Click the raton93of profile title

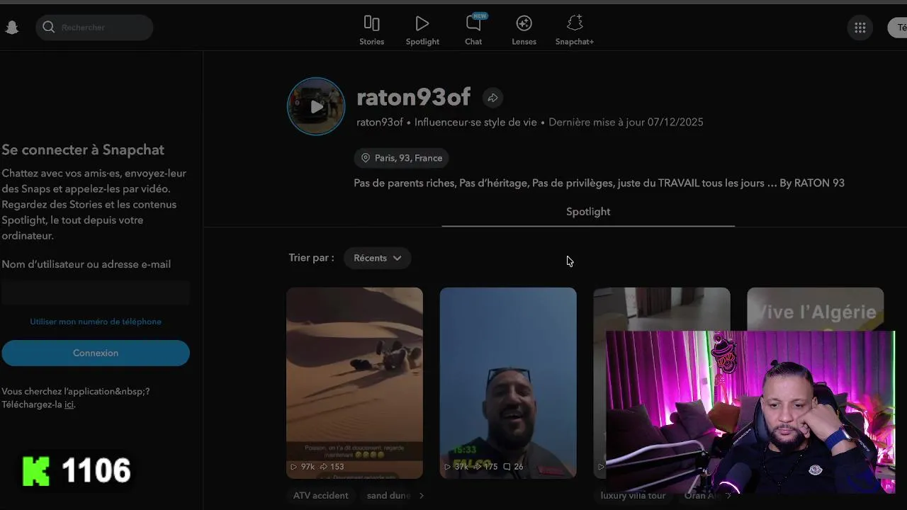click(x=413, y=97)
